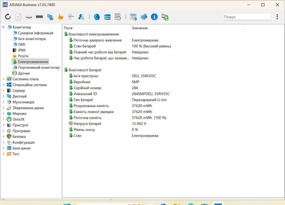Click the blue info icon
Image resolution: width=285 pixels, height=205 pixels.
tap(154, 17)
